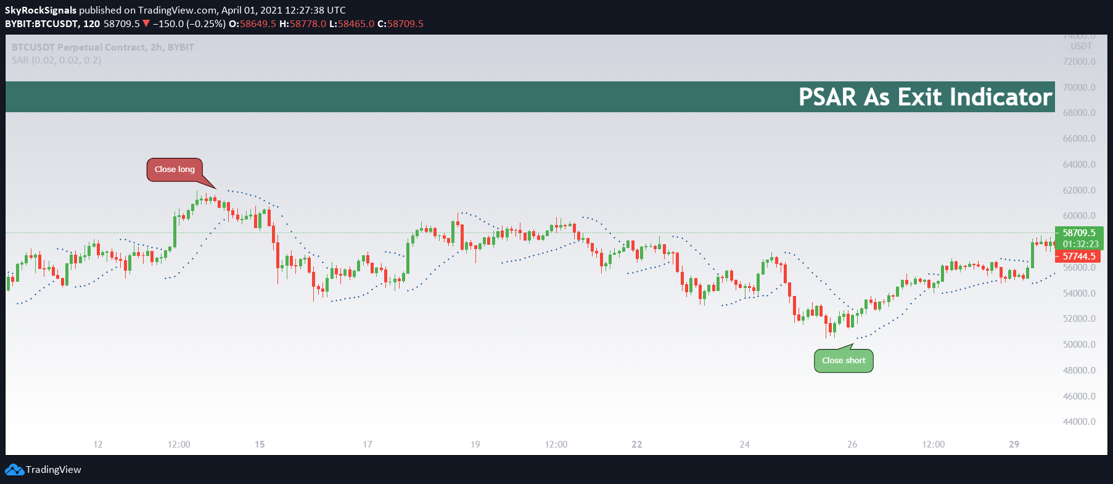
Task: Click the USDT currency label on the axis
Action: click(1081, 46)
